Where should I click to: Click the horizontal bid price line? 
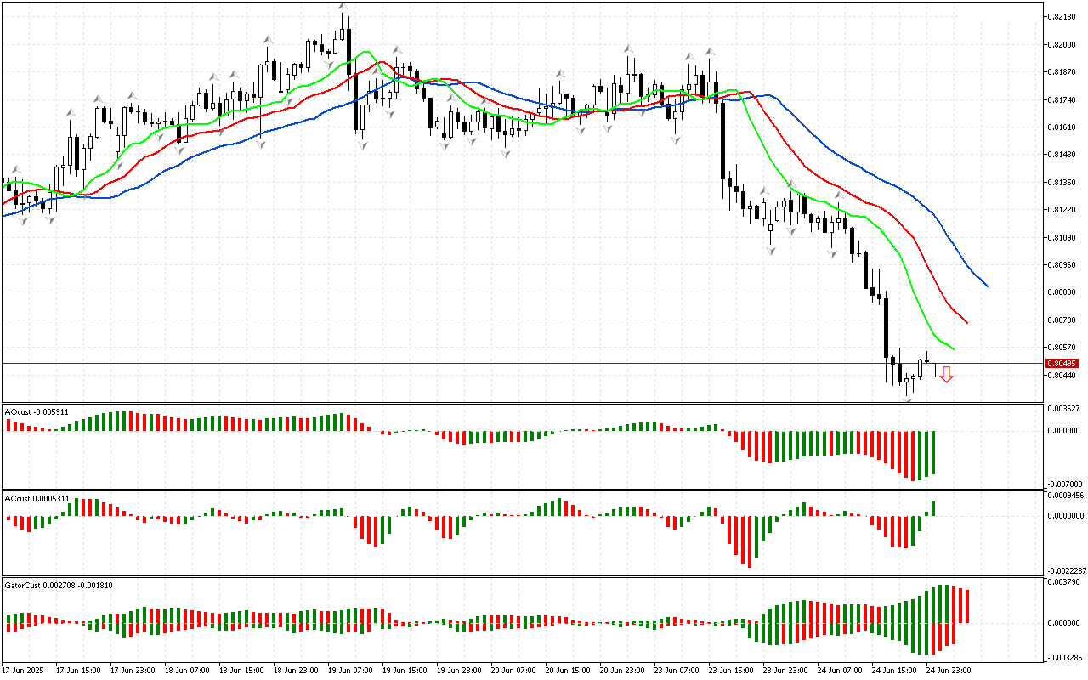tap(510, 364)
